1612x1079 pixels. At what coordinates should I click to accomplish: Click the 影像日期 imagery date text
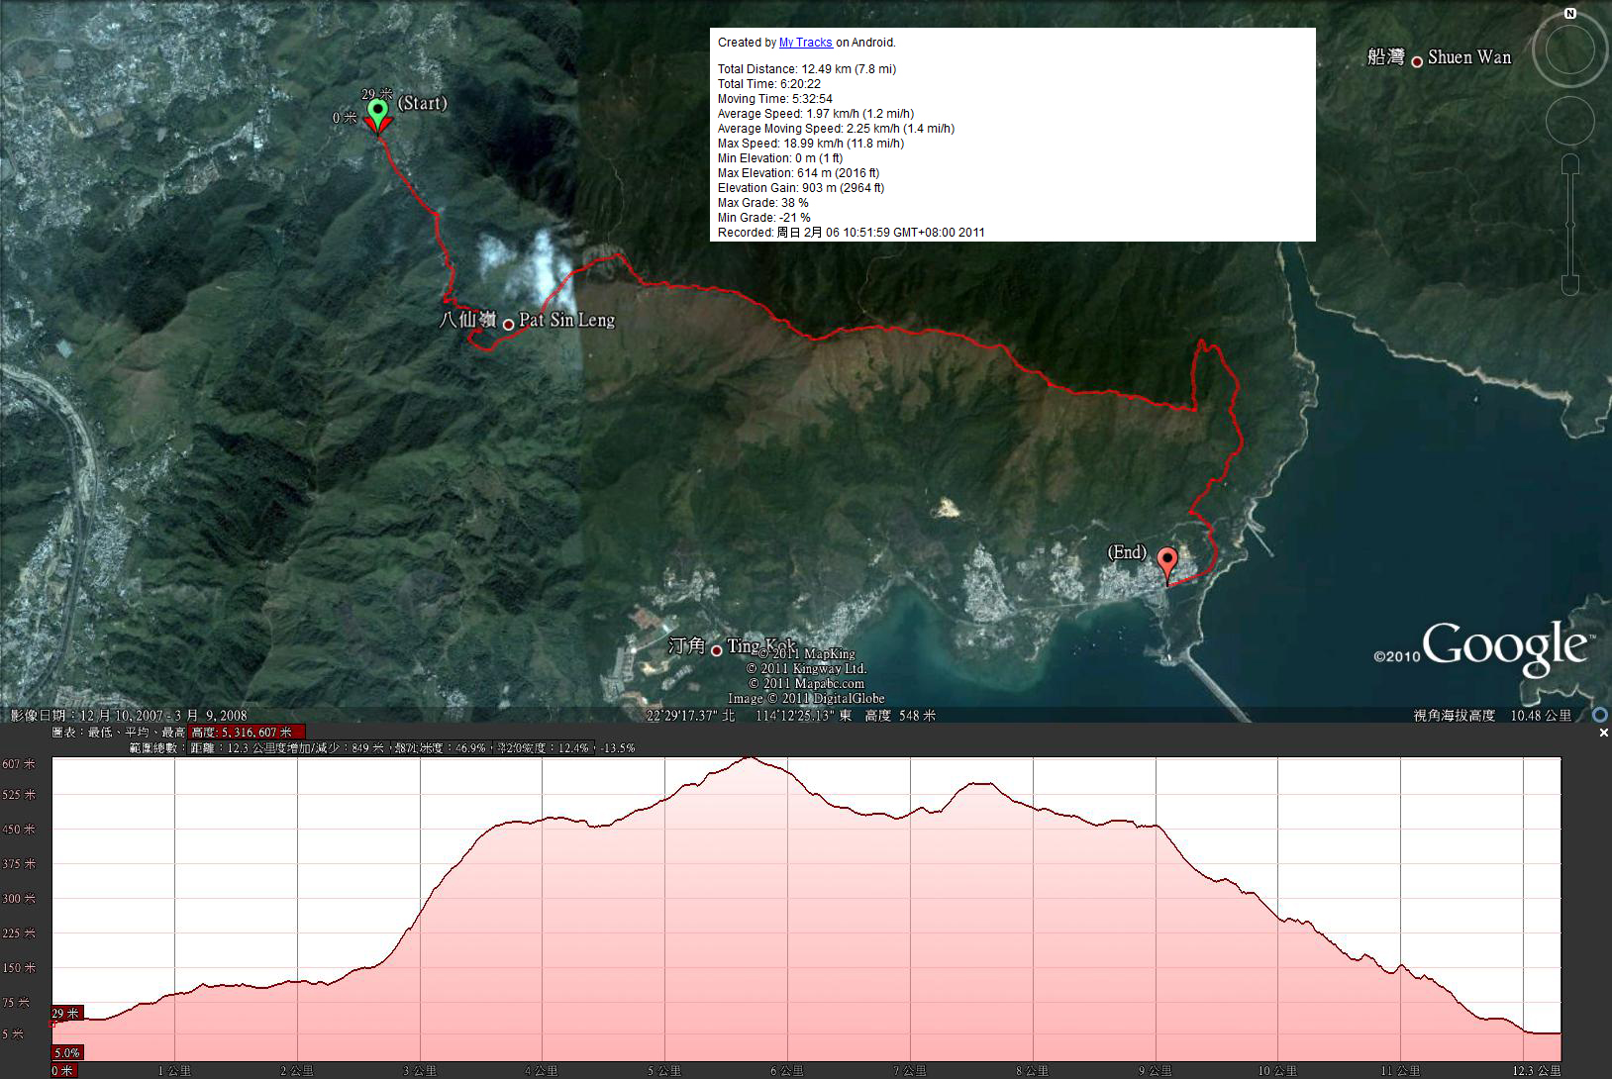point(129,715)
